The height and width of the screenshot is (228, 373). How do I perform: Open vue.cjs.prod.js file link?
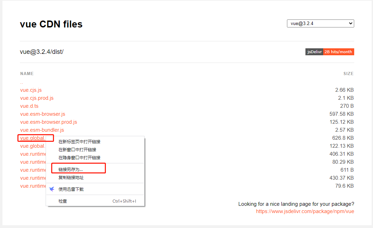point(37,98)
